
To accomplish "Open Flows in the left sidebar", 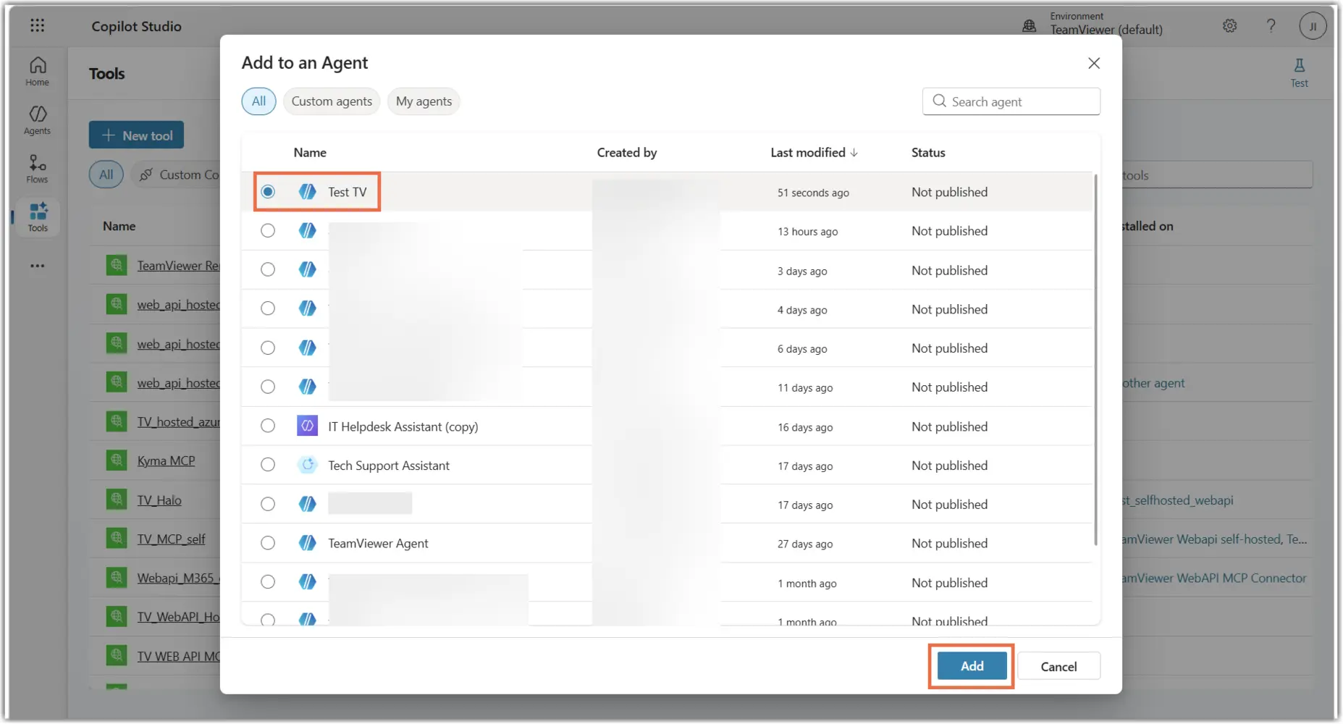I will (38, 169).
